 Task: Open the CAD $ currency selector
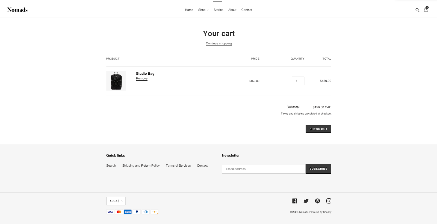116,201
